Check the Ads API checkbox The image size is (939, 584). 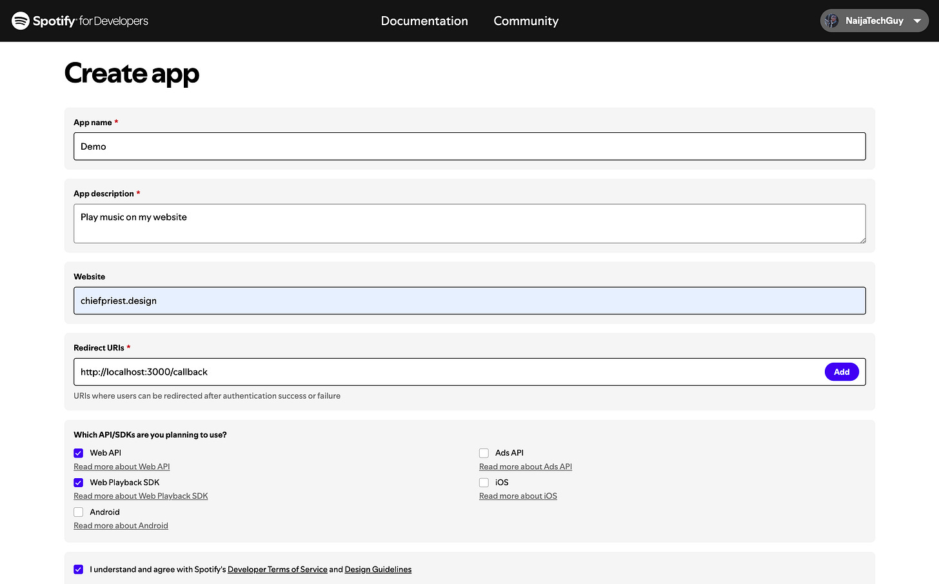point(484,453)
